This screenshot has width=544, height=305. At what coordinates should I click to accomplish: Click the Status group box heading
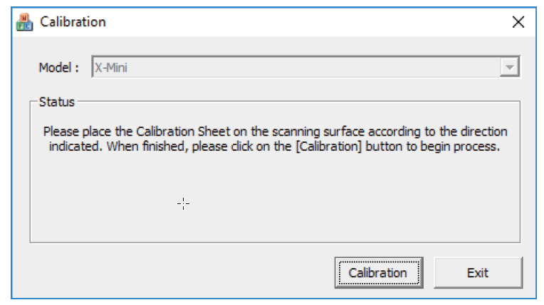pos(56,102)
